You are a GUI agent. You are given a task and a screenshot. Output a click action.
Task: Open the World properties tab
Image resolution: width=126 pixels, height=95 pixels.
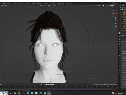[119, 49]
